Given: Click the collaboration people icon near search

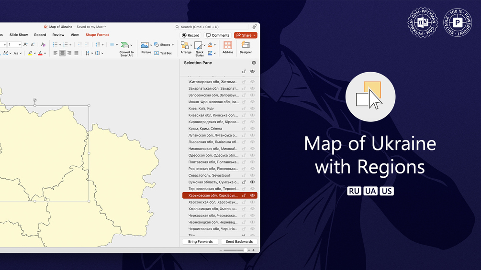Looking at the screenshot, I should (255, 27).
